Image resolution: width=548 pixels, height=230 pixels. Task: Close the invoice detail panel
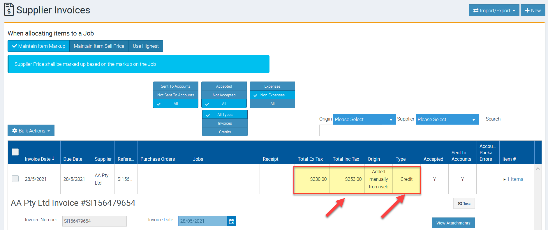tap(464, 204)
